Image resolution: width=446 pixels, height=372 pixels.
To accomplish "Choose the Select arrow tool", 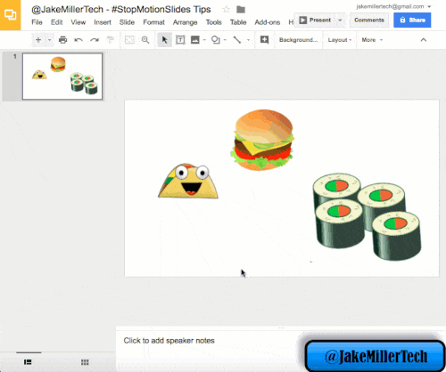I will pos(164,40).
